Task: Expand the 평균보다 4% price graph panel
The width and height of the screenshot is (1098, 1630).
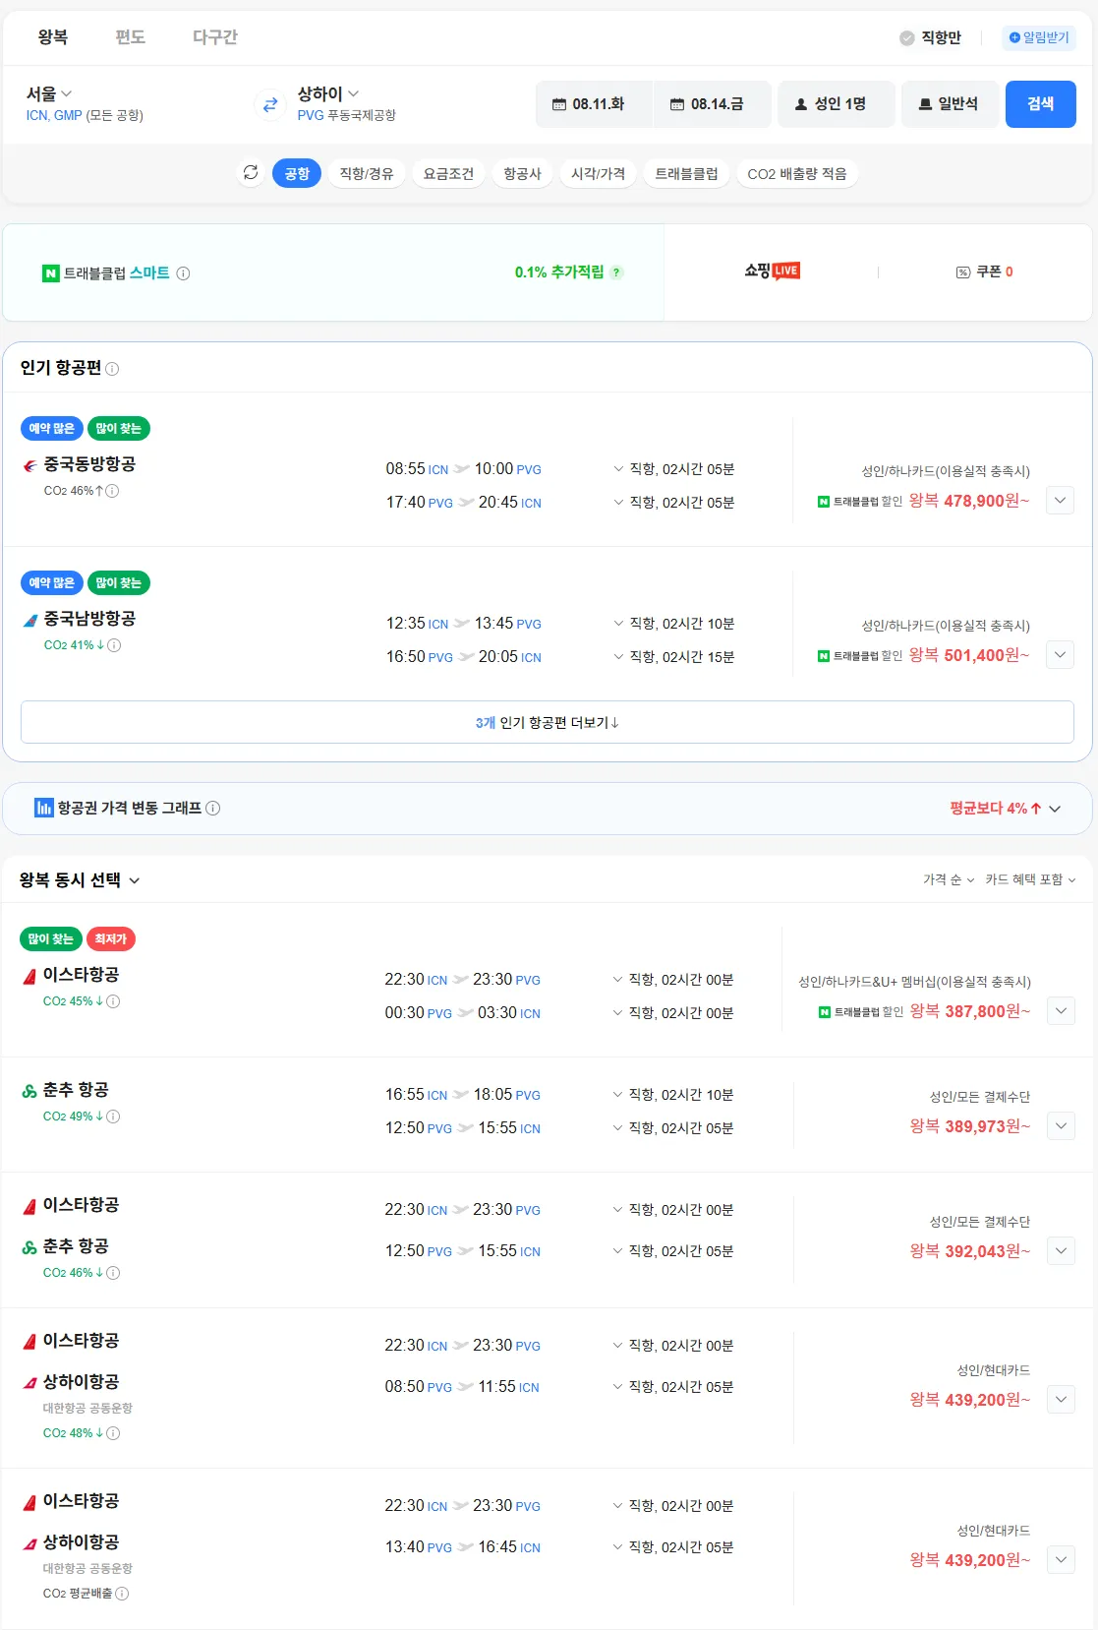Action: pos(1054,809)
